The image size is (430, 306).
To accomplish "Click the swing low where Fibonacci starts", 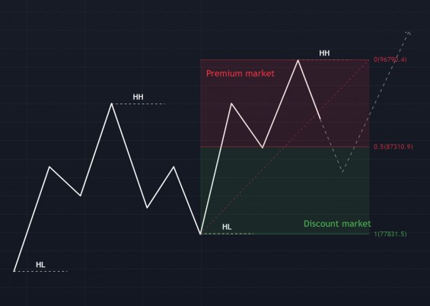I will pyautogui.click(x=201, y=234).
